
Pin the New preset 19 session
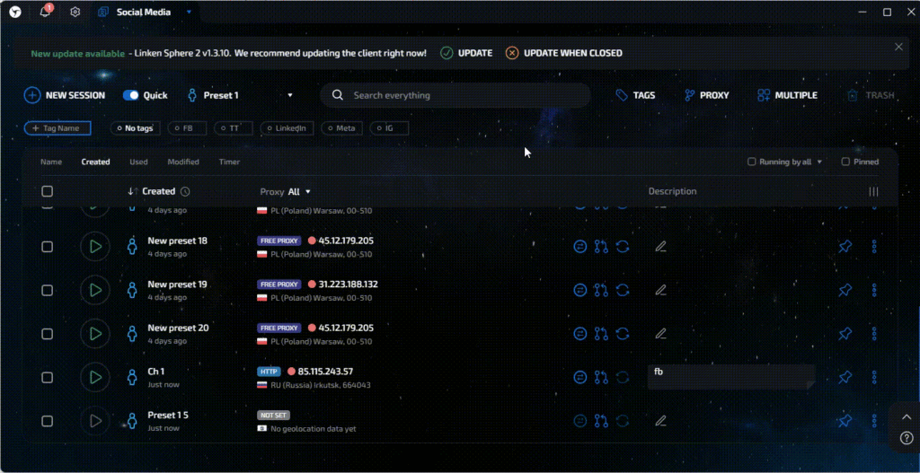tap(845, 290)
